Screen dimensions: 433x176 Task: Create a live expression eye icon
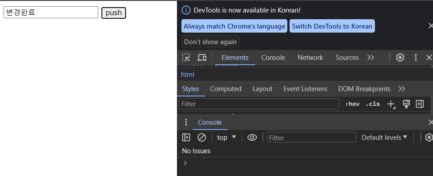pos(252,138)
